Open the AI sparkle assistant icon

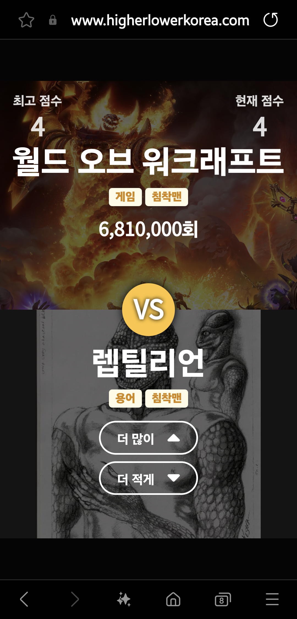124,599
